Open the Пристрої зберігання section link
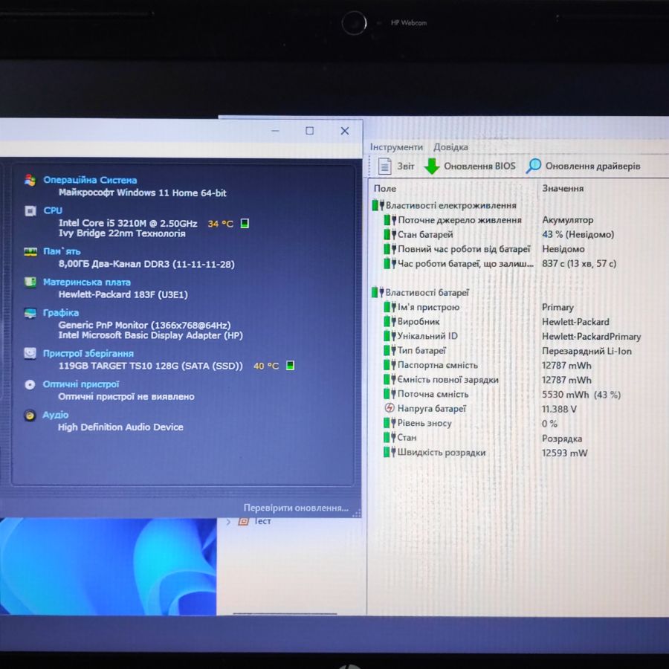669x669 pixels. point(88,353)
